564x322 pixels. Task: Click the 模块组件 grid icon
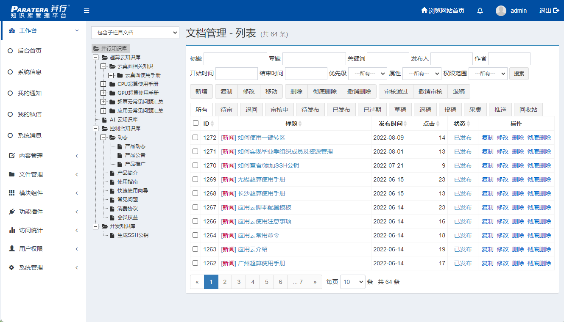click(x=12, y=193)
